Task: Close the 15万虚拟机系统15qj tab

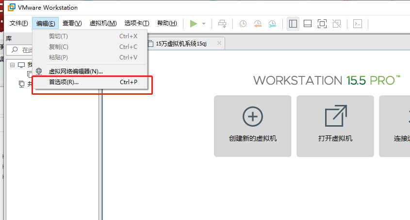Action: (x=219, y=43)
